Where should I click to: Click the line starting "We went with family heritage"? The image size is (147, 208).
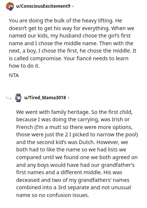(74, 112)
